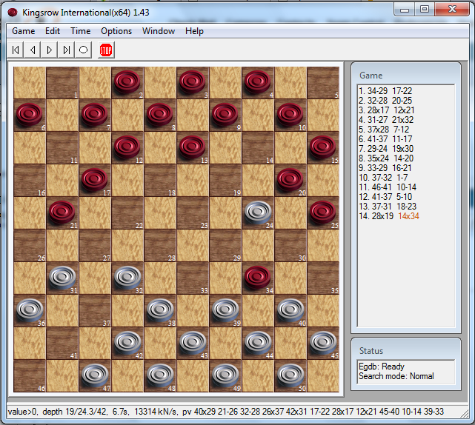Viewport: 475px width, 425px height.
Task: Select the white piece on square 38
Action: pyautogui.click(x=160, y=309)
